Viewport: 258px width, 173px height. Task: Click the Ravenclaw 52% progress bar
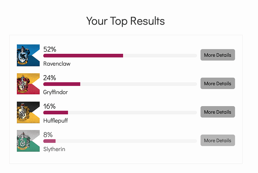120,56
